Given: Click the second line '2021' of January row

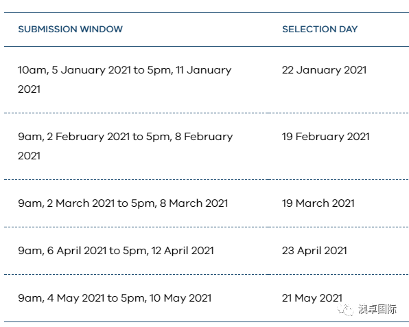Looking at the screenshot, I should tap(29, 89).
